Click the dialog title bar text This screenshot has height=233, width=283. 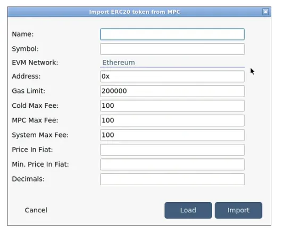coord(135,12)
